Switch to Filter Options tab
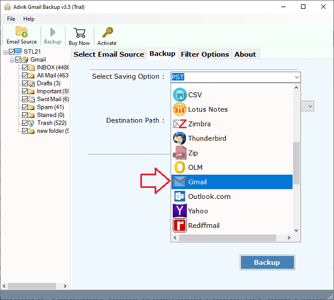 (205, 54)
